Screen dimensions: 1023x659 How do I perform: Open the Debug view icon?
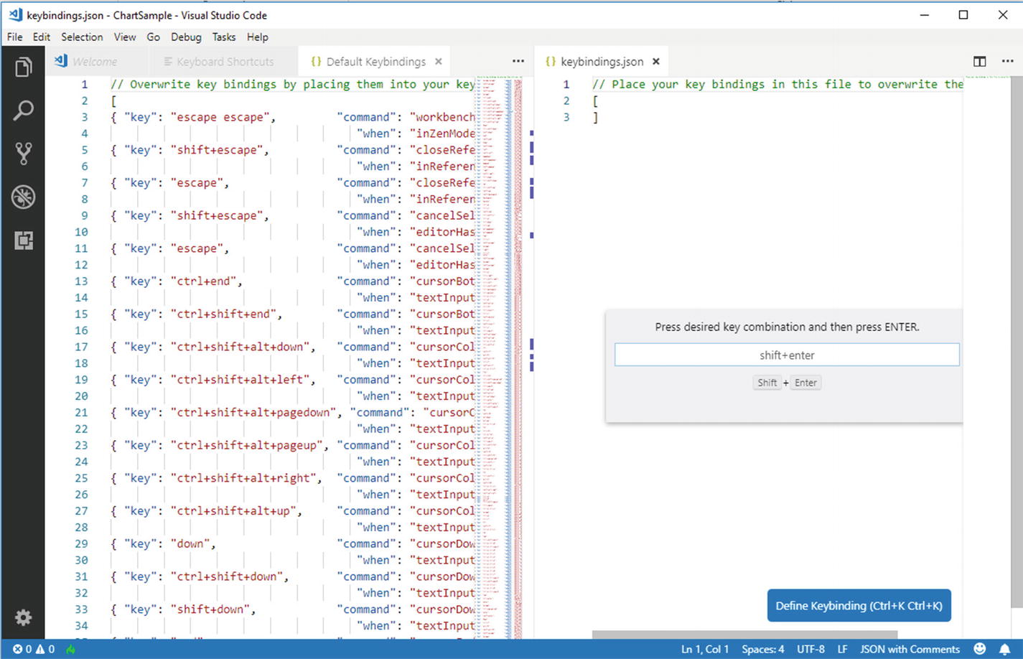(23, 197)
